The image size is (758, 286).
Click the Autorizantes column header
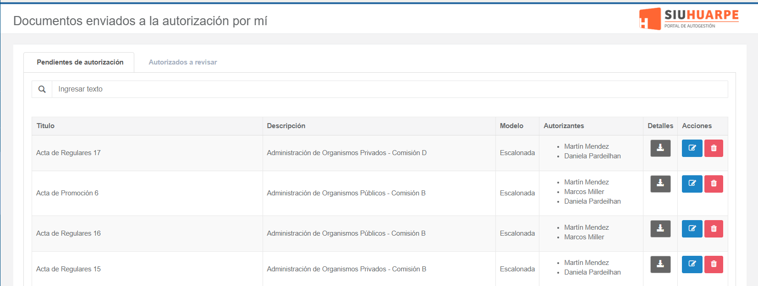coord(564,126)
